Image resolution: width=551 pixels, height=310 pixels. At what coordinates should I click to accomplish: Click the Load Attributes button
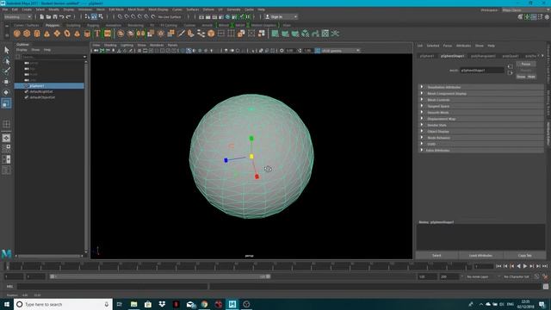tap(480, 256)
